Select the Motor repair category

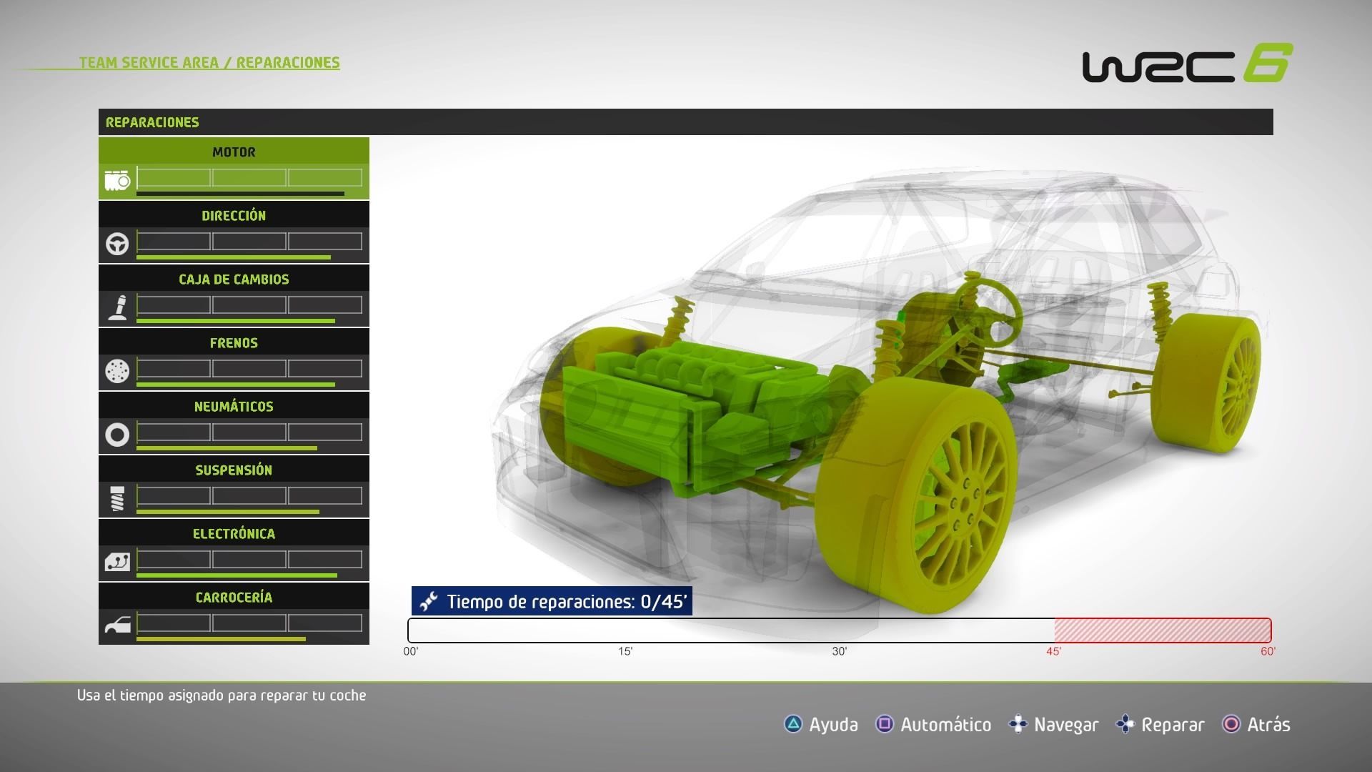pos(234,152)
